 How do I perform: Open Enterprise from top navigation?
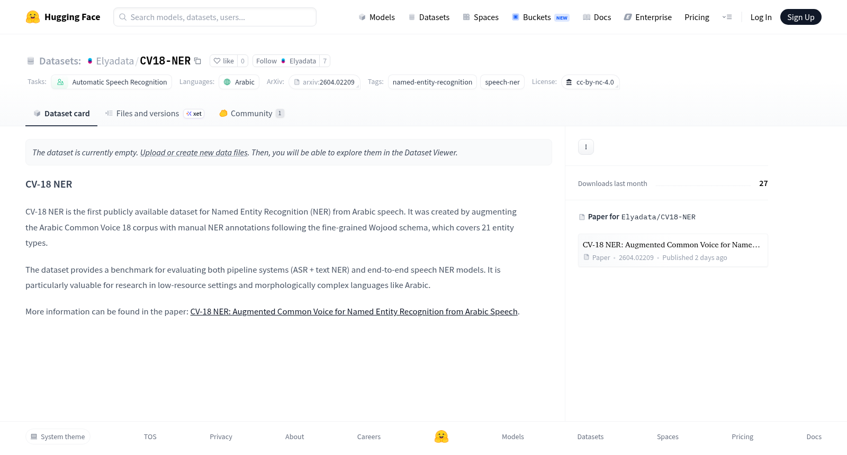(648, 17)
